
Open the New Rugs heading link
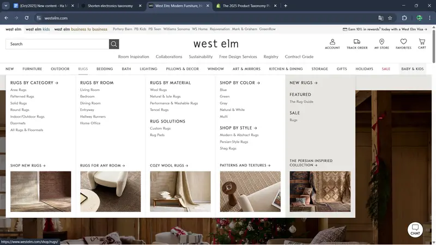pyautogui.click(x=304, y=83)
